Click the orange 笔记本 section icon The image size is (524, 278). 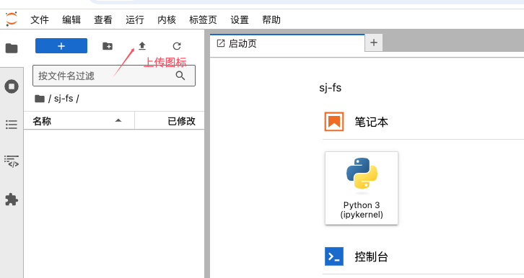point(334,122)
